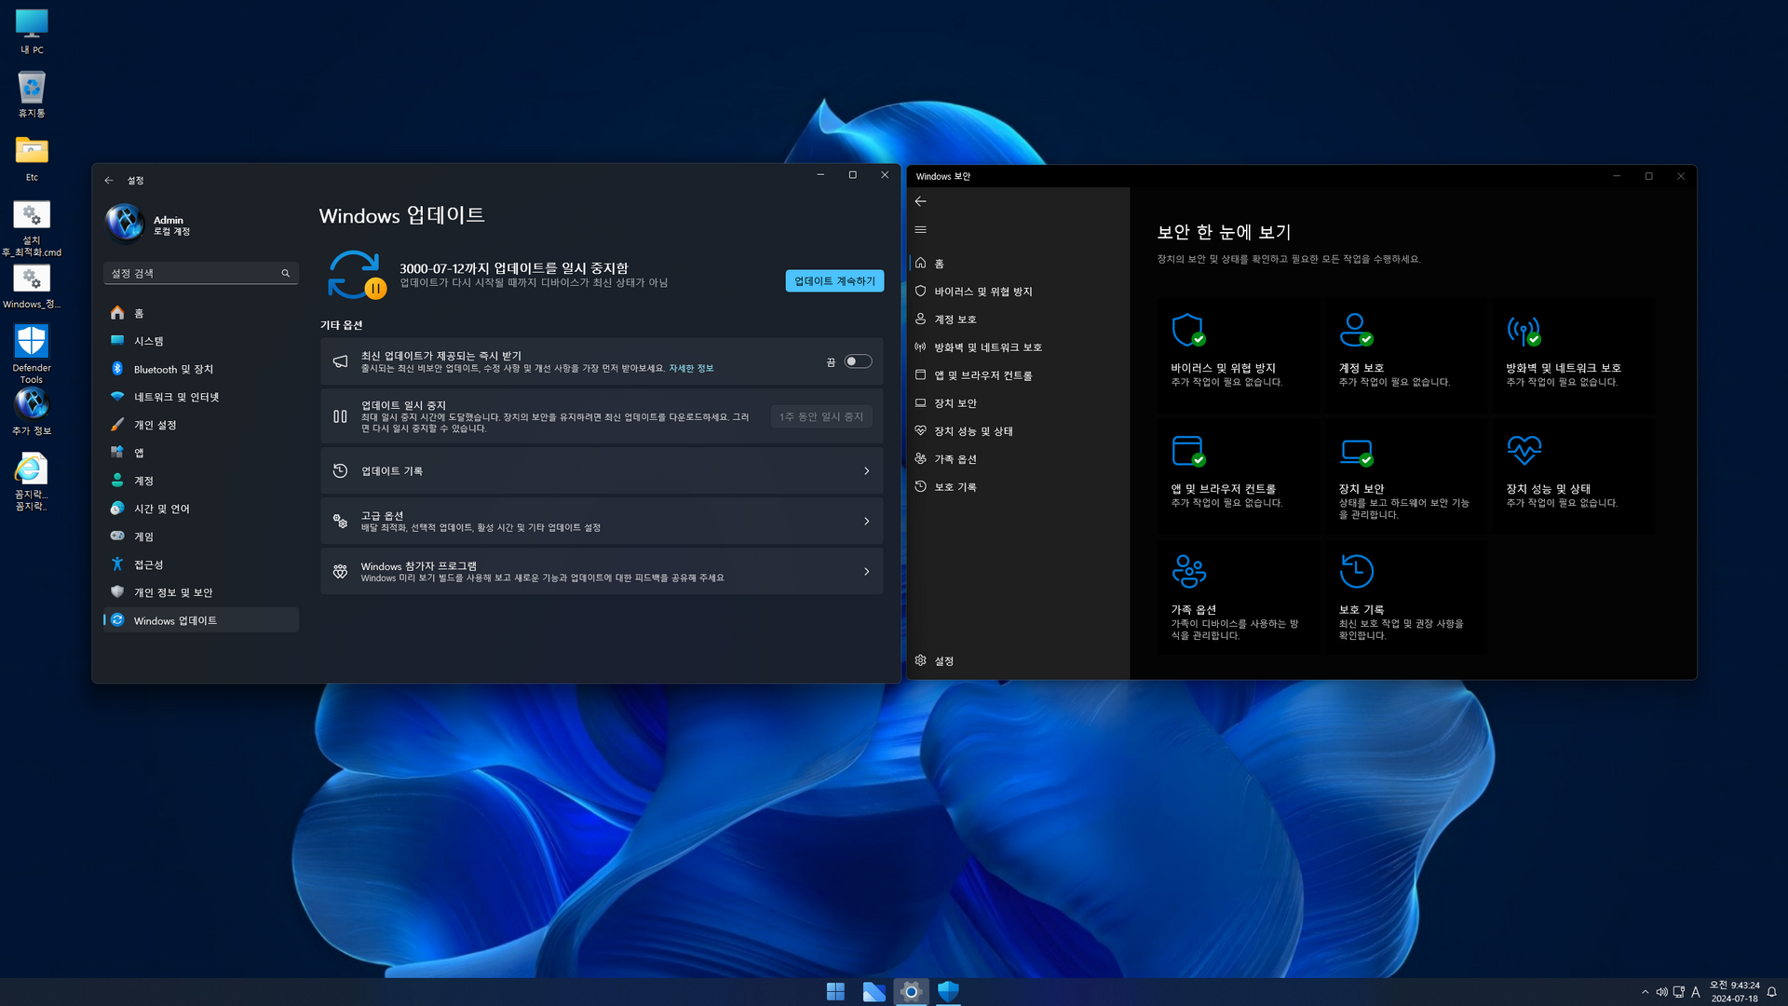Open the family options tile icon

1188,571
